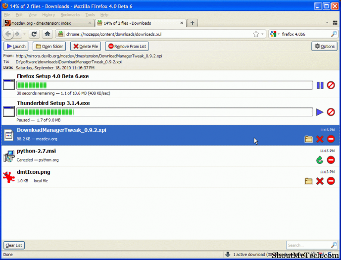Remove python-2.7.msi from the list
Image resolution: width=341 pixels, height=260 pixels.
331,160
